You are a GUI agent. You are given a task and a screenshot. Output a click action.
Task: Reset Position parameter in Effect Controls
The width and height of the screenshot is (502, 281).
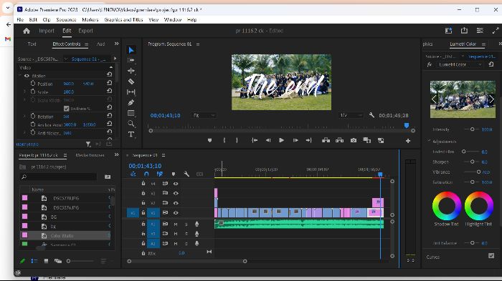(109, 83)
